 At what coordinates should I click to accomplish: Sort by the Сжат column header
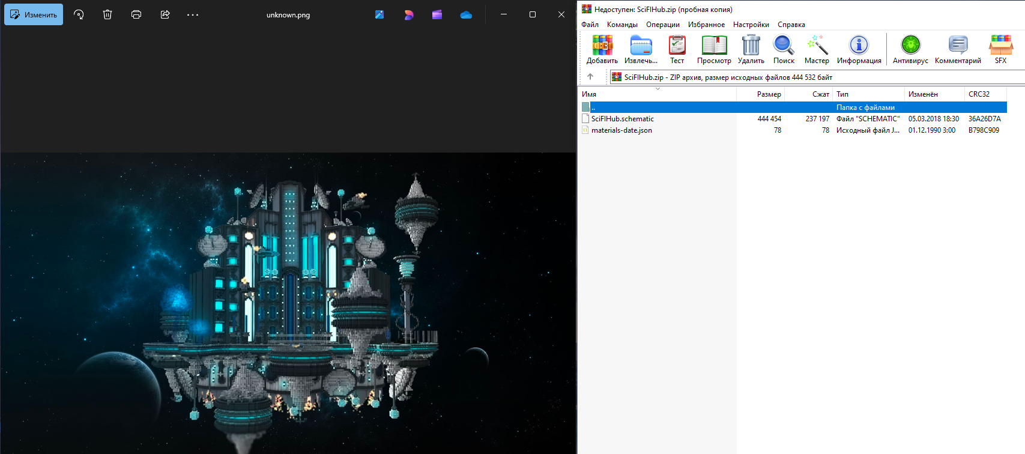pyautogui.click(x=809, y=94)
